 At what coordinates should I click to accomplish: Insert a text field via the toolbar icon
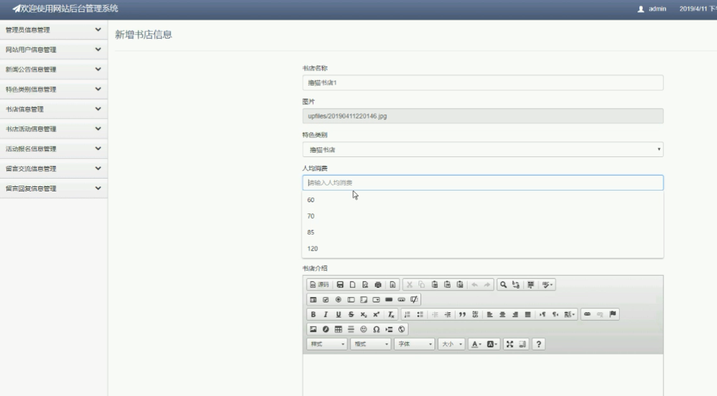[351, 299]
